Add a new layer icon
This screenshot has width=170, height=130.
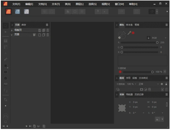click(x=162, y=89)
